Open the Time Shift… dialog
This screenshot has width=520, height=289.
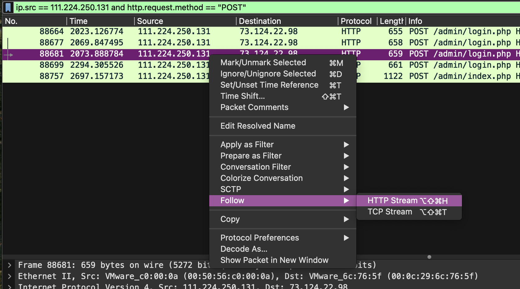pos(243,96)
